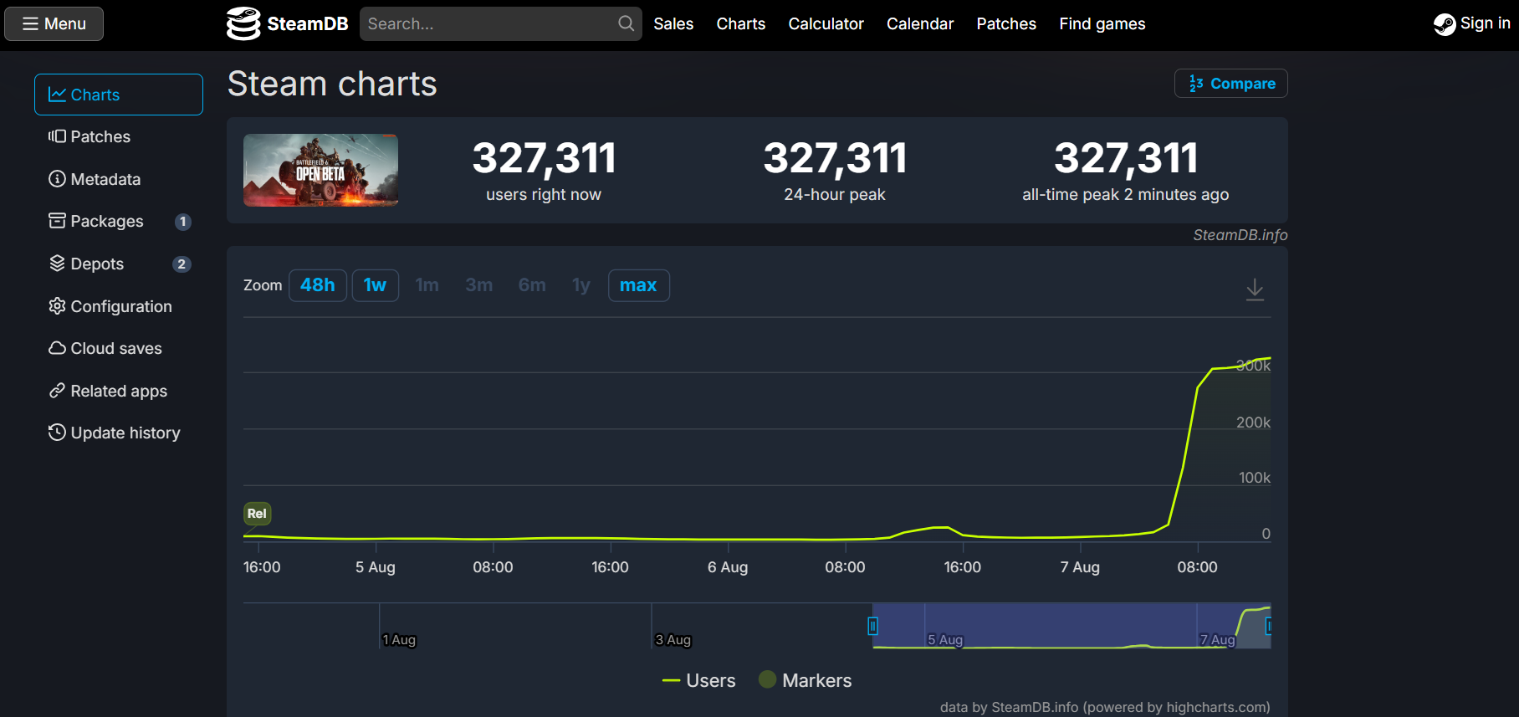
Task: Open Update history sidebar text link
Action: [x=125, y=433]
